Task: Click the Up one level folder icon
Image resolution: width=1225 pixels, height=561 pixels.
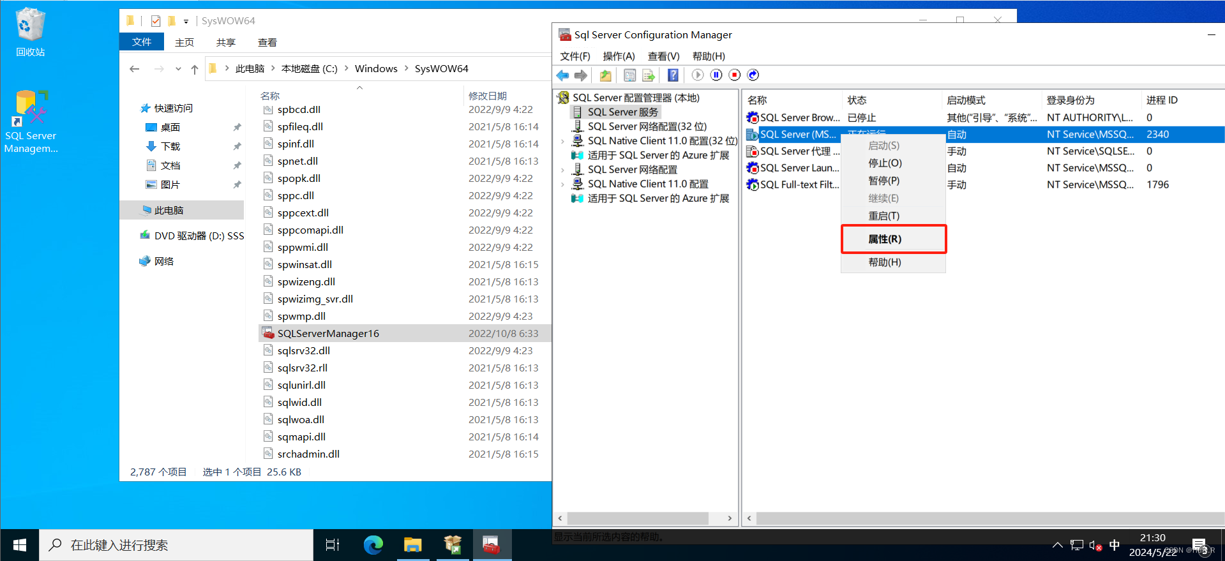Action: (x=605, y=75)
